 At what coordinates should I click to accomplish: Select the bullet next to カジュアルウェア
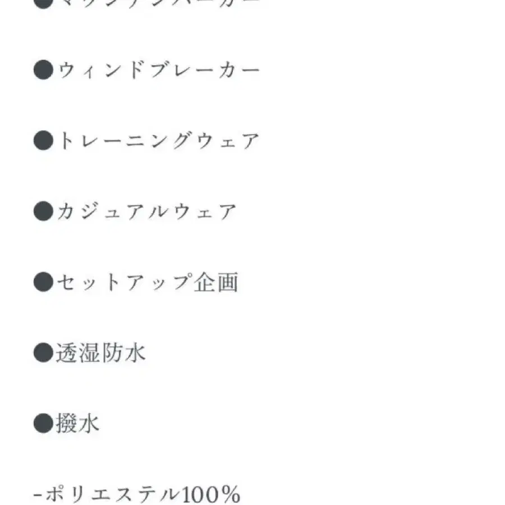43,212
